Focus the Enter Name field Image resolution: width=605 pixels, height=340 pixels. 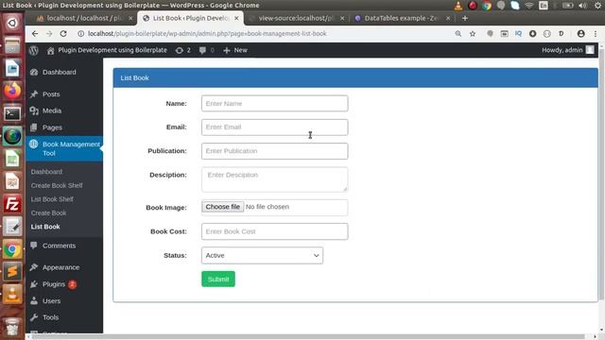pos(274,103)
